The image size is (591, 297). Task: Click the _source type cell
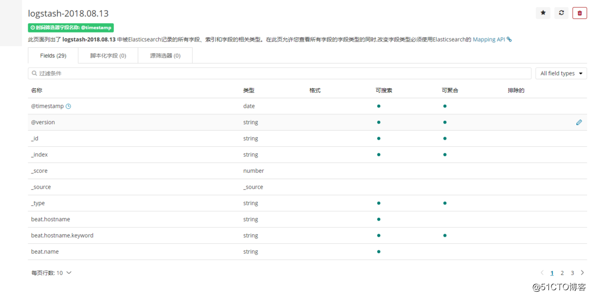[x=253, y=187]
